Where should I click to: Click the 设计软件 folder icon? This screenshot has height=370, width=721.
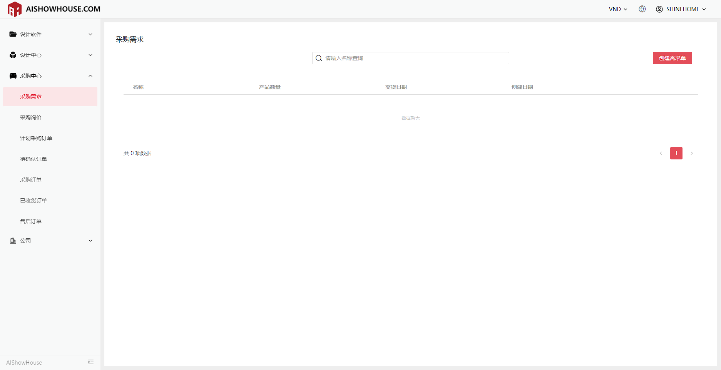coord(13,34)
